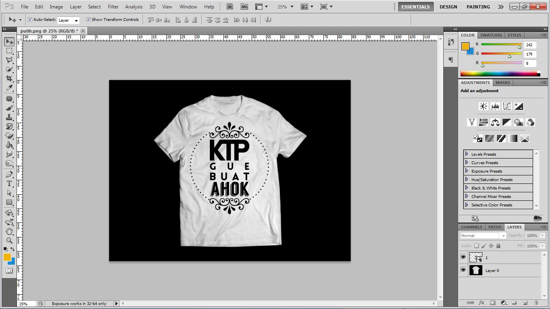Select the Zoom magnifier tool

[x=9, y=241]
